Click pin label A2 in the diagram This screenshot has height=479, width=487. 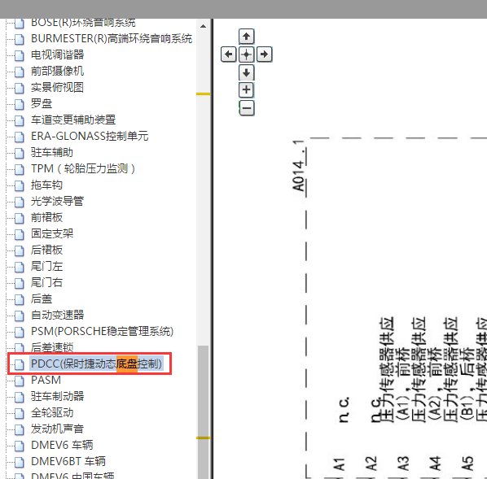(x=371, y=464)
